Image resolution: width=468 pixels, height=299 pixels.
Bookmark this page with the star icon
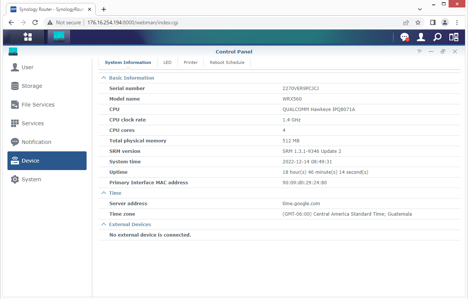[x=418, y=22]
